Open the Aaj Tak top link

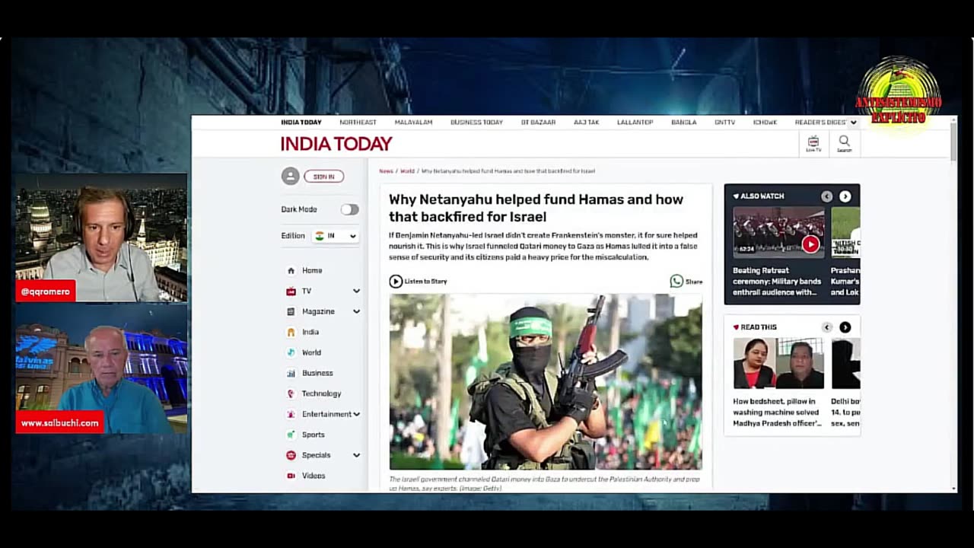click(587, 123)
